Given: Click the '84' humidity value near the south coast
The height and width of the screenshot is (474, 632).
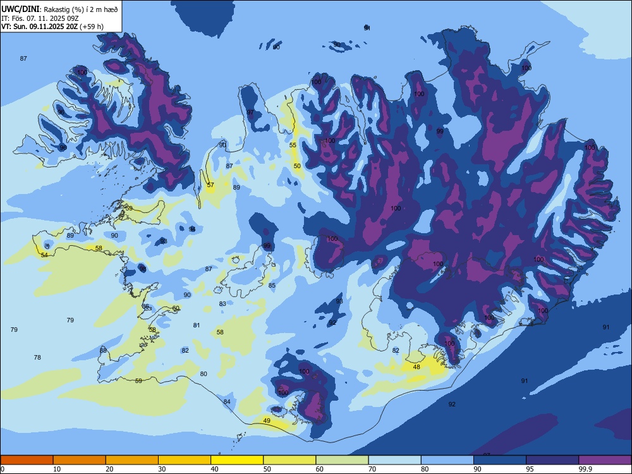Looking at the screenshot, I should [x=227, y=402].
